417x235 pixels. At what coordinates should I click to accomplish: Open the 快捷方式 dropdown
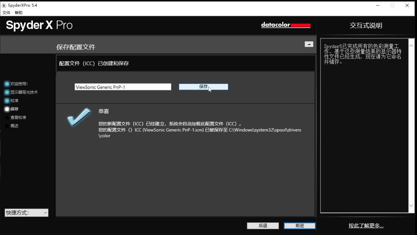(x=26, y=213)
